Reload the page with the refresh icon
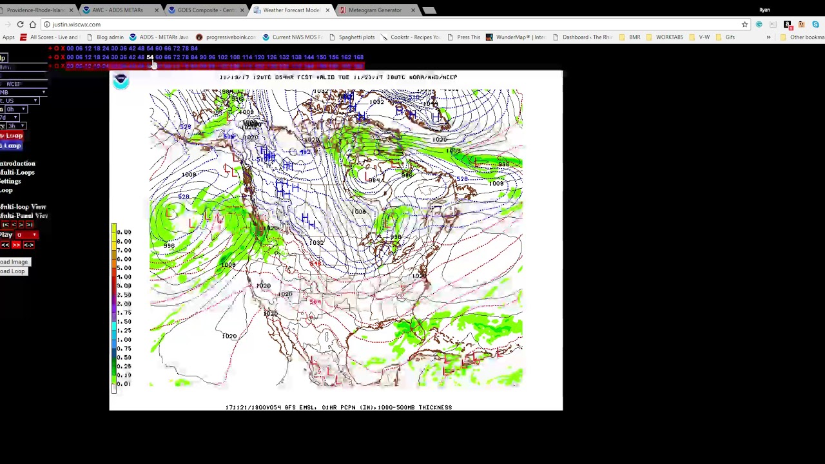The height and width of the screenshot is (464, 825). [x=20, y=24]
